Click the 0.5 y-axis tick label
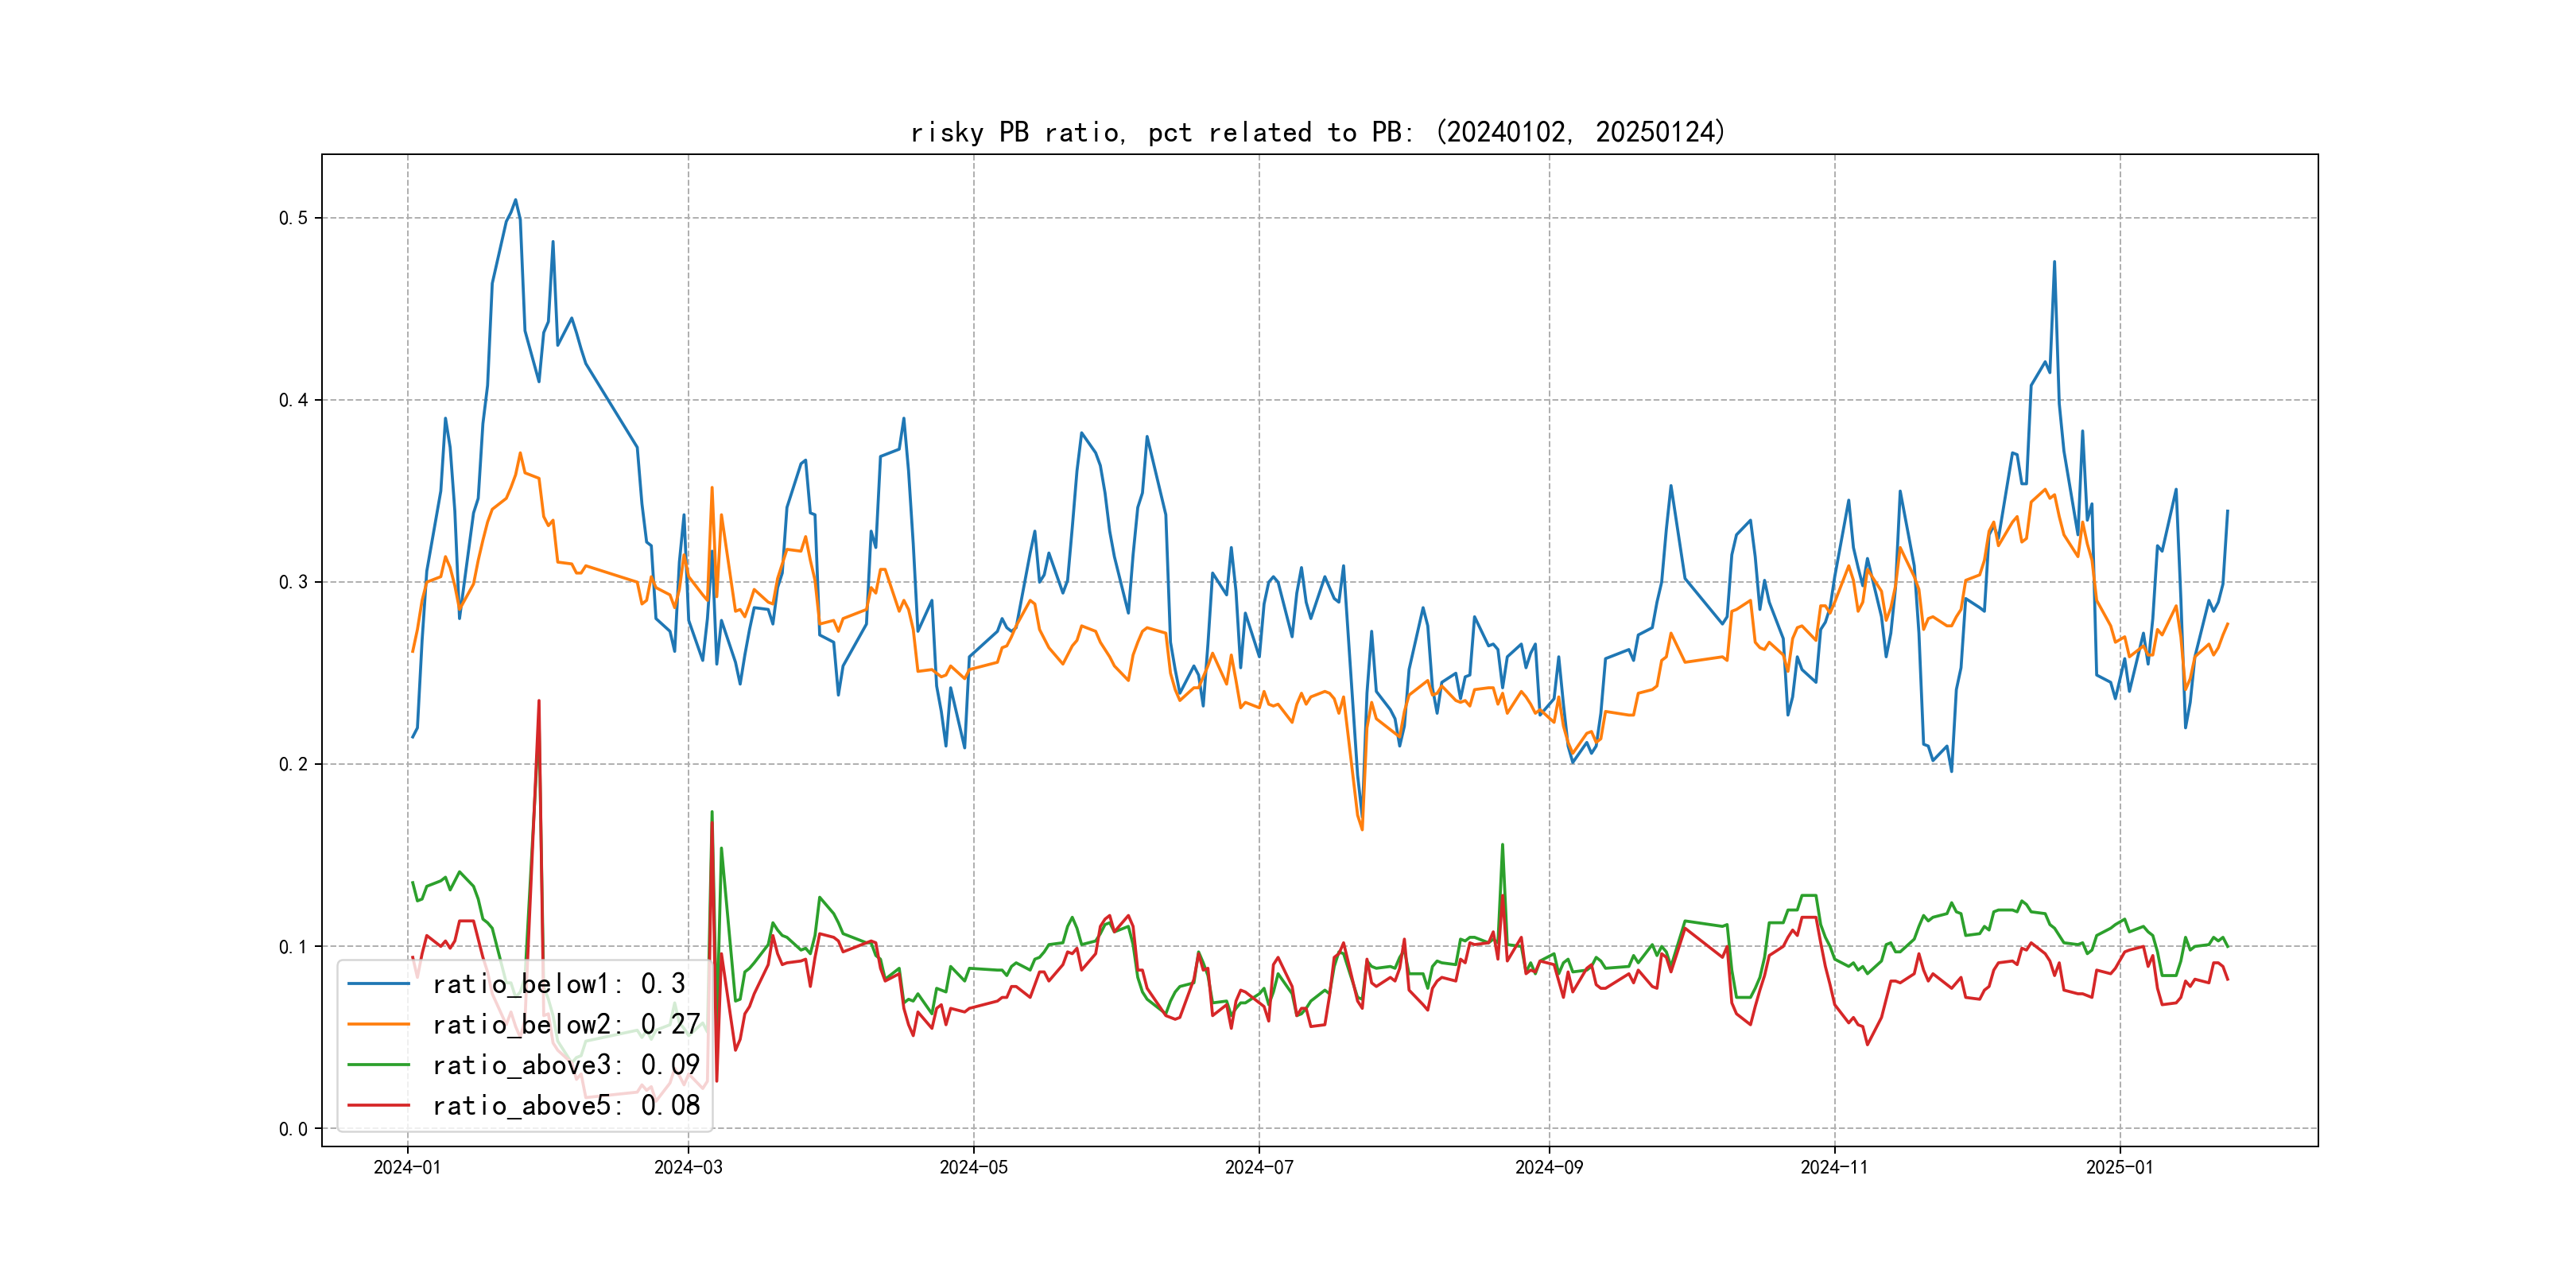 coord(293,218)
